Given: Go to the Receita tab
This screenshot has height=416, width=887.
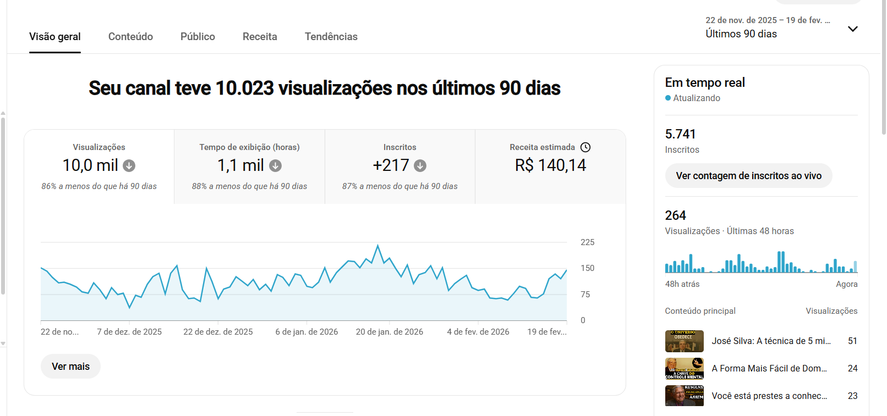Looking at the screenshot, I should tap(260, 37).
